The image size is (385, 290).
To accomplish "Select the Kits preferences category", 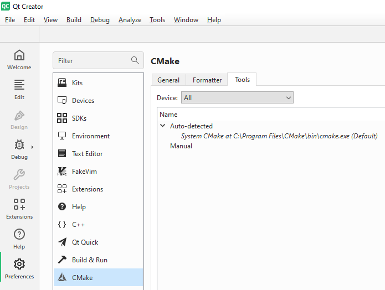I will (x=98, y=83).
